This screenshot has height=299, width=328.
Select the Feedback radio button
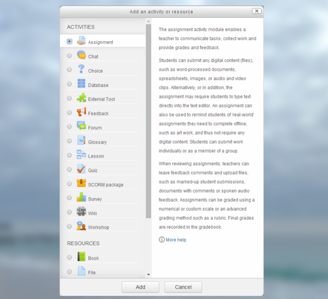[x=69, y=113]
